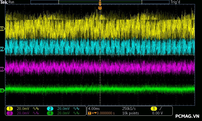
Task: Click the channel 3 magenta ground marker
Action: point(2,69)
